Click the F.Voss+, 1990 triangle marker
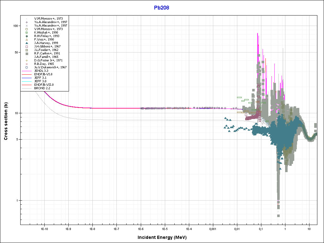 pos(27,40)
